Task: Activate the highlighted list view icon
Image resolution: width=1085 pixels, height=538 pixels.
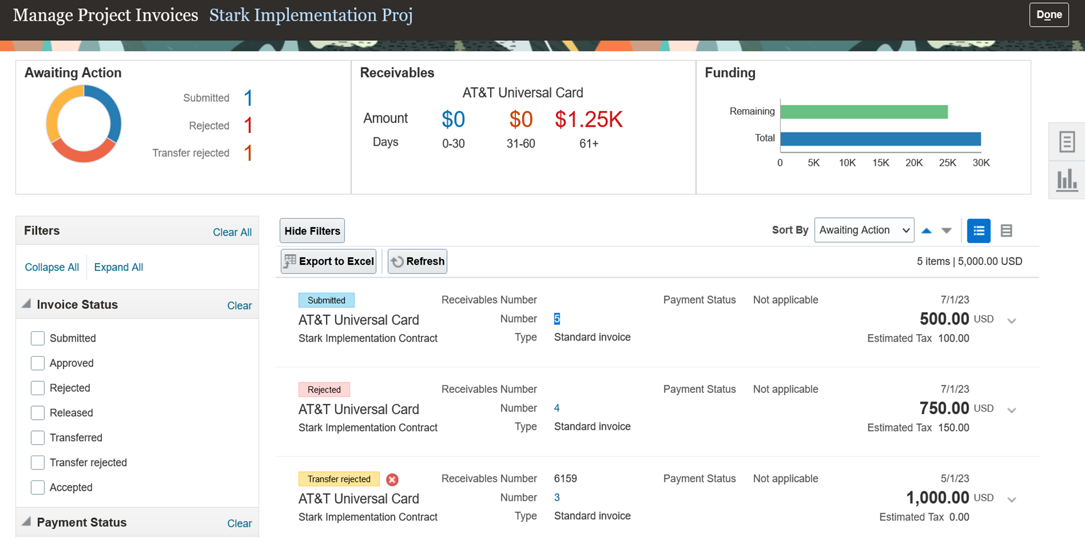Action: tap(978, 230)
